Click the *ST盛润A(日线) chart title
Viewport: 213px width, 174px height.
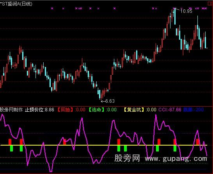pyautogui.click(x=16, y=4)
